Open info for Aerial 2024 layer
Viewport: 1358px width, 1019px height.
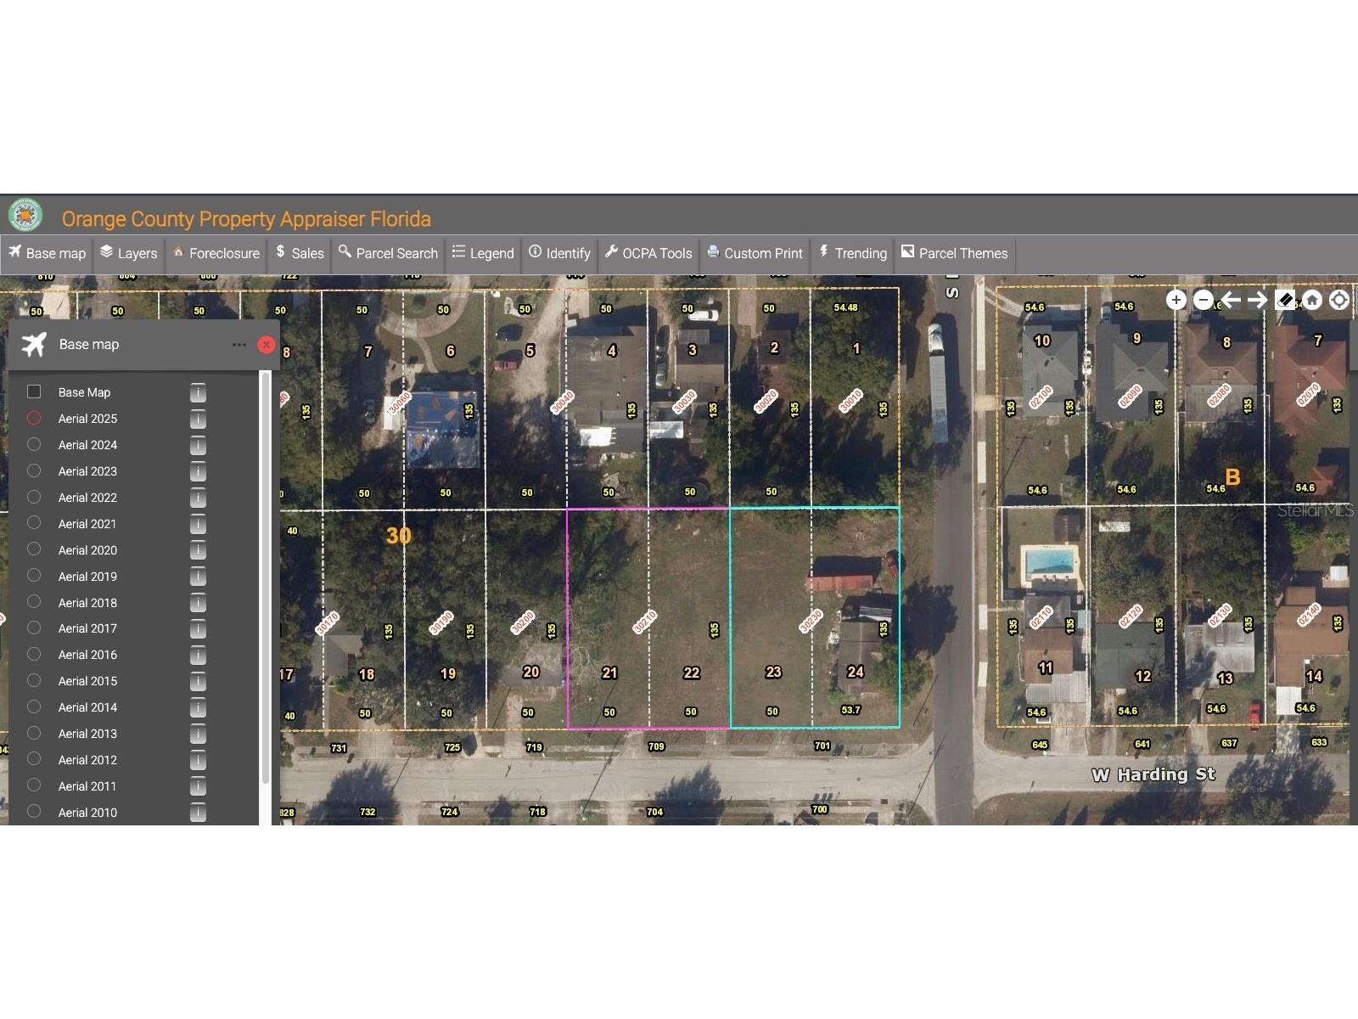tap(198, 446)
